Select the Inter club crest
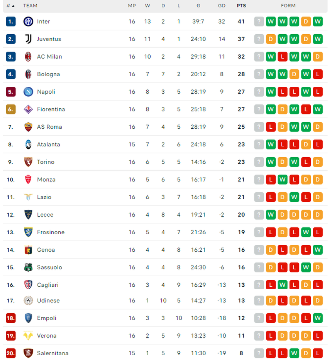 [28, 22]
